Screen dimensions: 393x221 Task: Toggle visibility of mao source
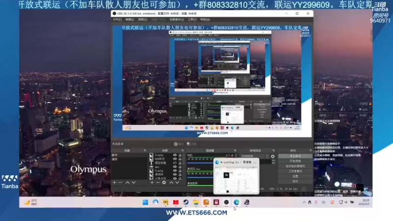pos(175,166)
